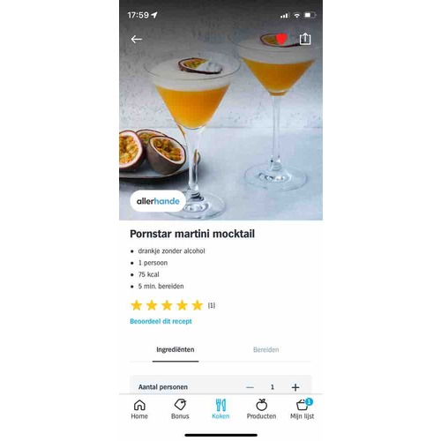This screenshot has width=441, height=441.
Task: Click the Beoordeel dit recept link
Action: click(161, 321)
